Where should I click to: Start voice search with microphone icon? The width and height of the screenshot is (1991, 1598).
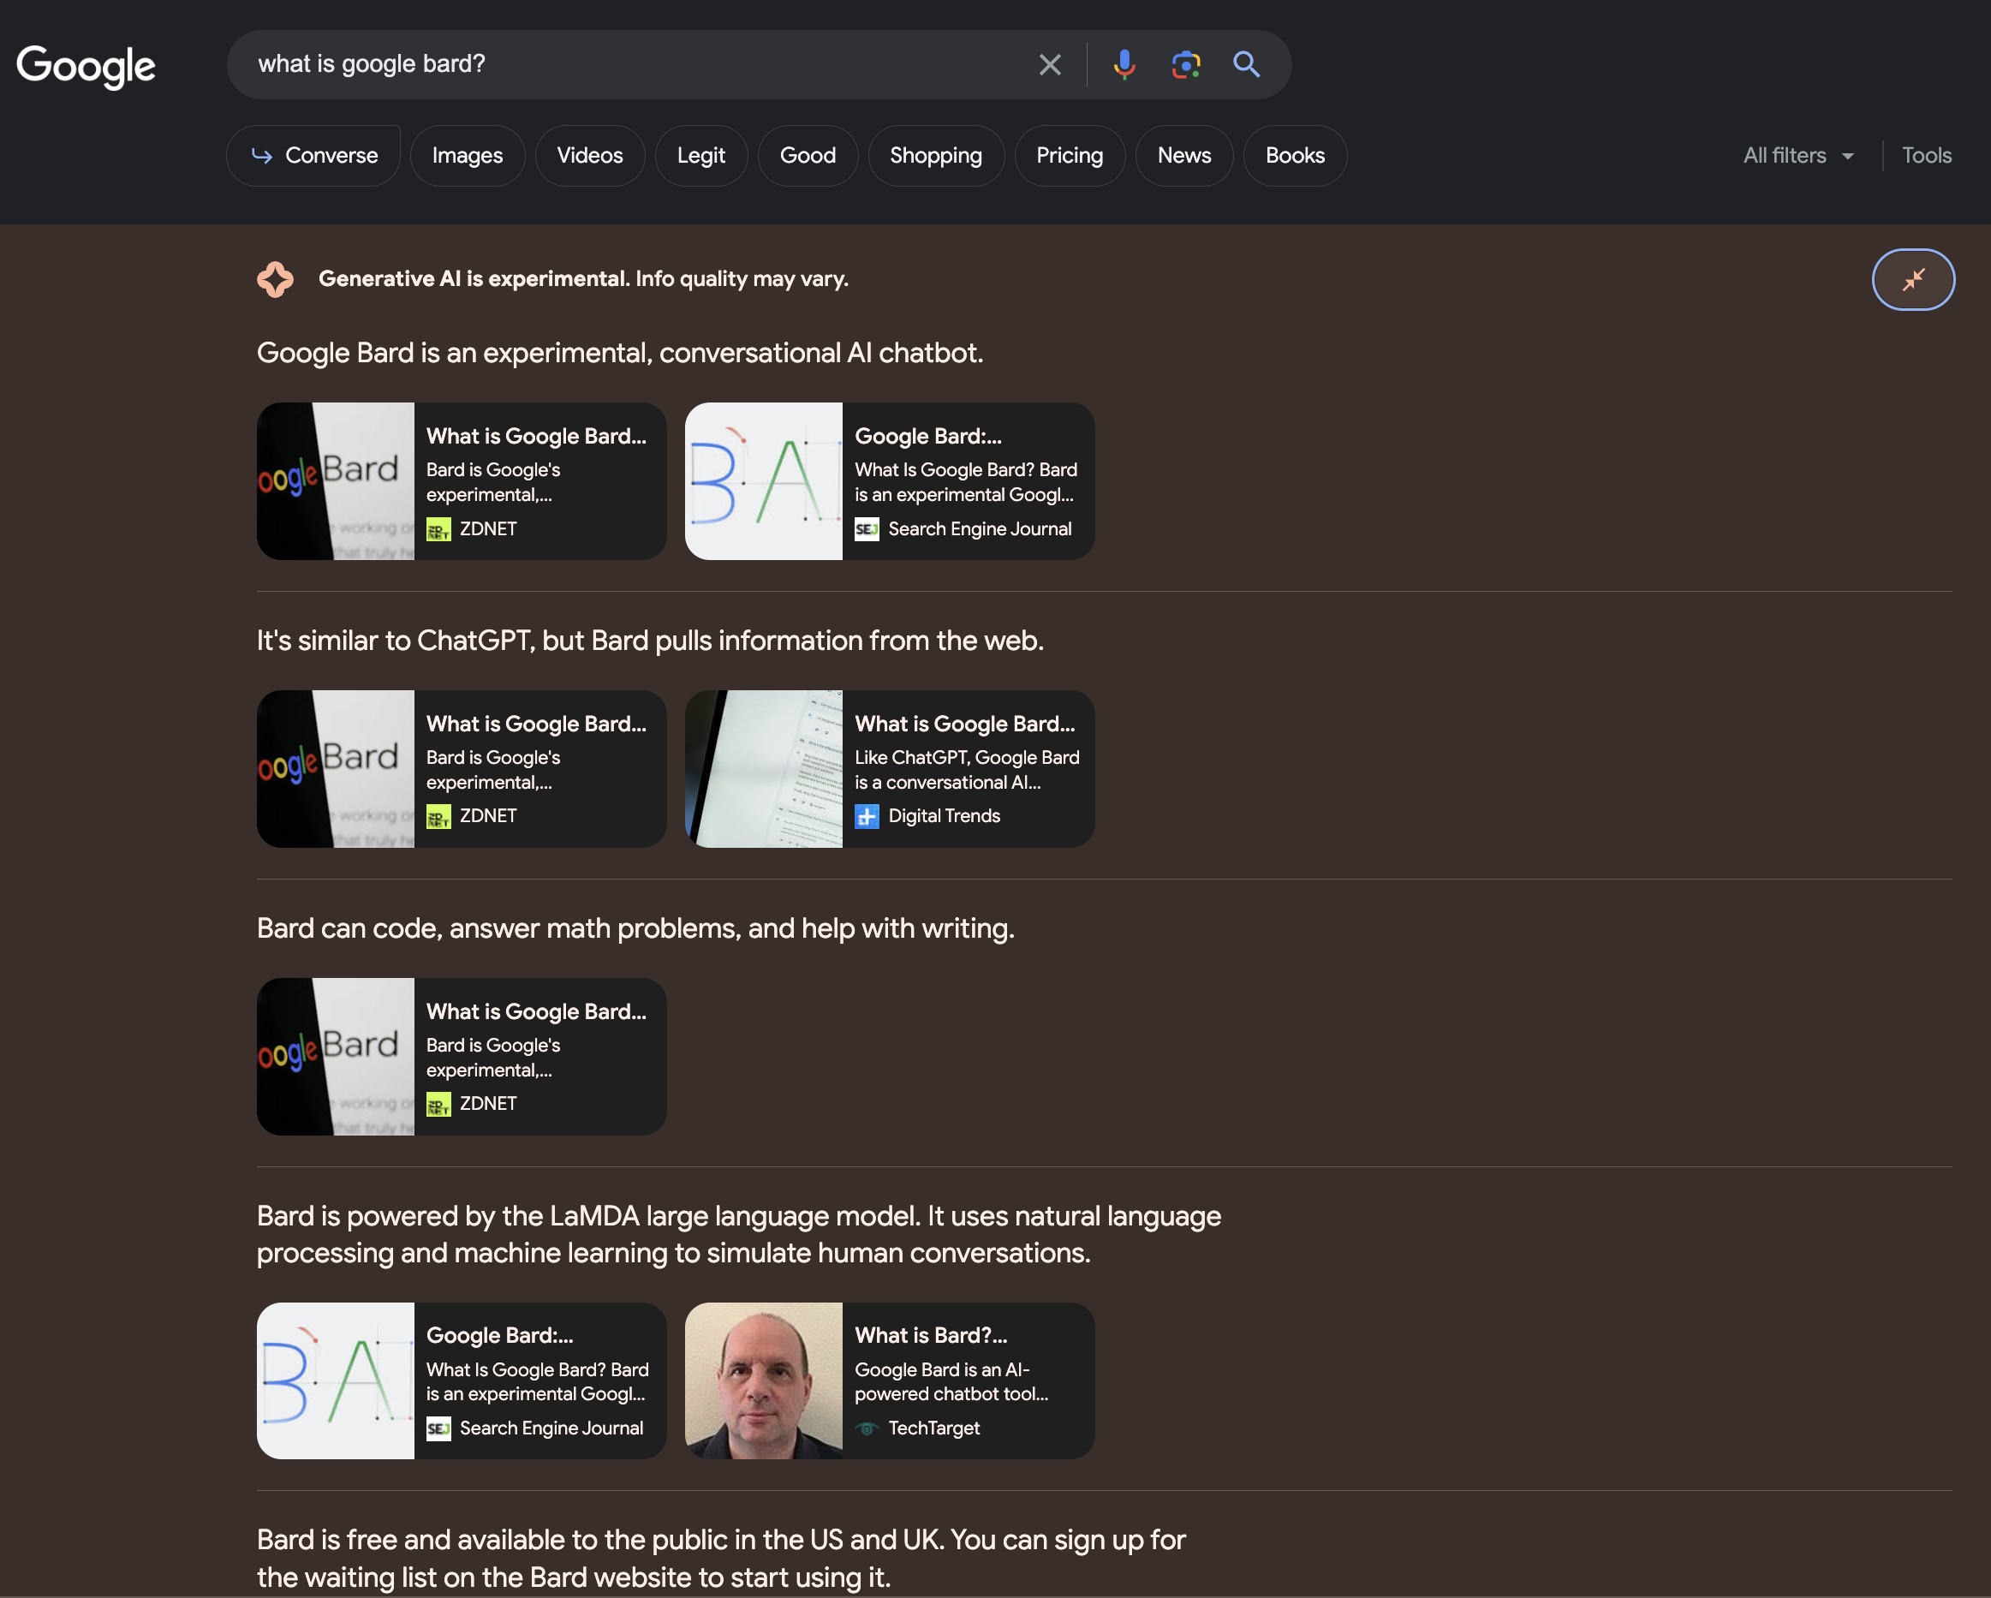pos(1124,65)
